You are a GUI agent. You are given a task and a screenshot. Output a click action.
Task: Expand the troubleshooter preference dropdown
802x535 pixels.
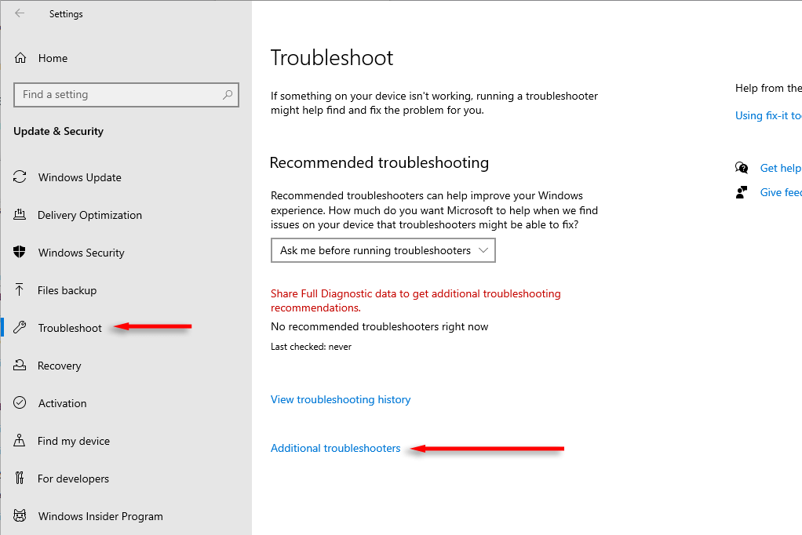pyautogui.click(x=383, y=251)
